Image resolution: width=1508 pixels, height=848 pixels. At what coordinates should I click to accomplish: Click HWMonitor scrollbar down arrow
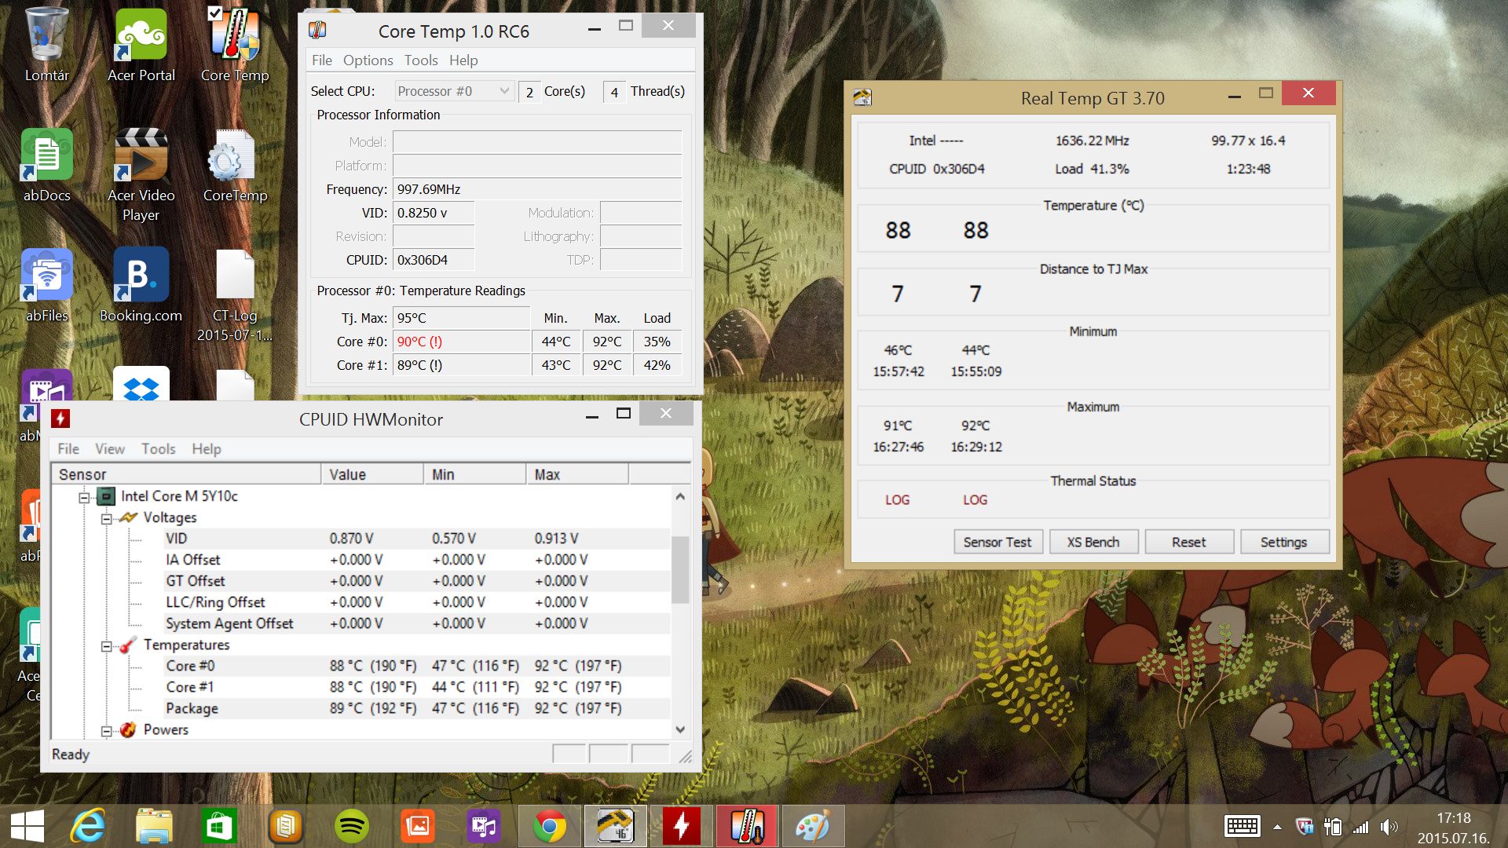coord(680,729)
